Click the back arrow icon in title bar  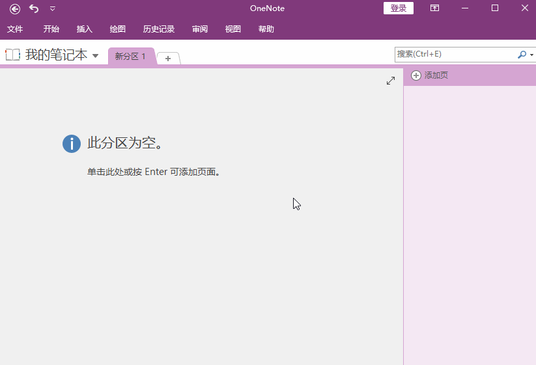click(x=15, y=8)
